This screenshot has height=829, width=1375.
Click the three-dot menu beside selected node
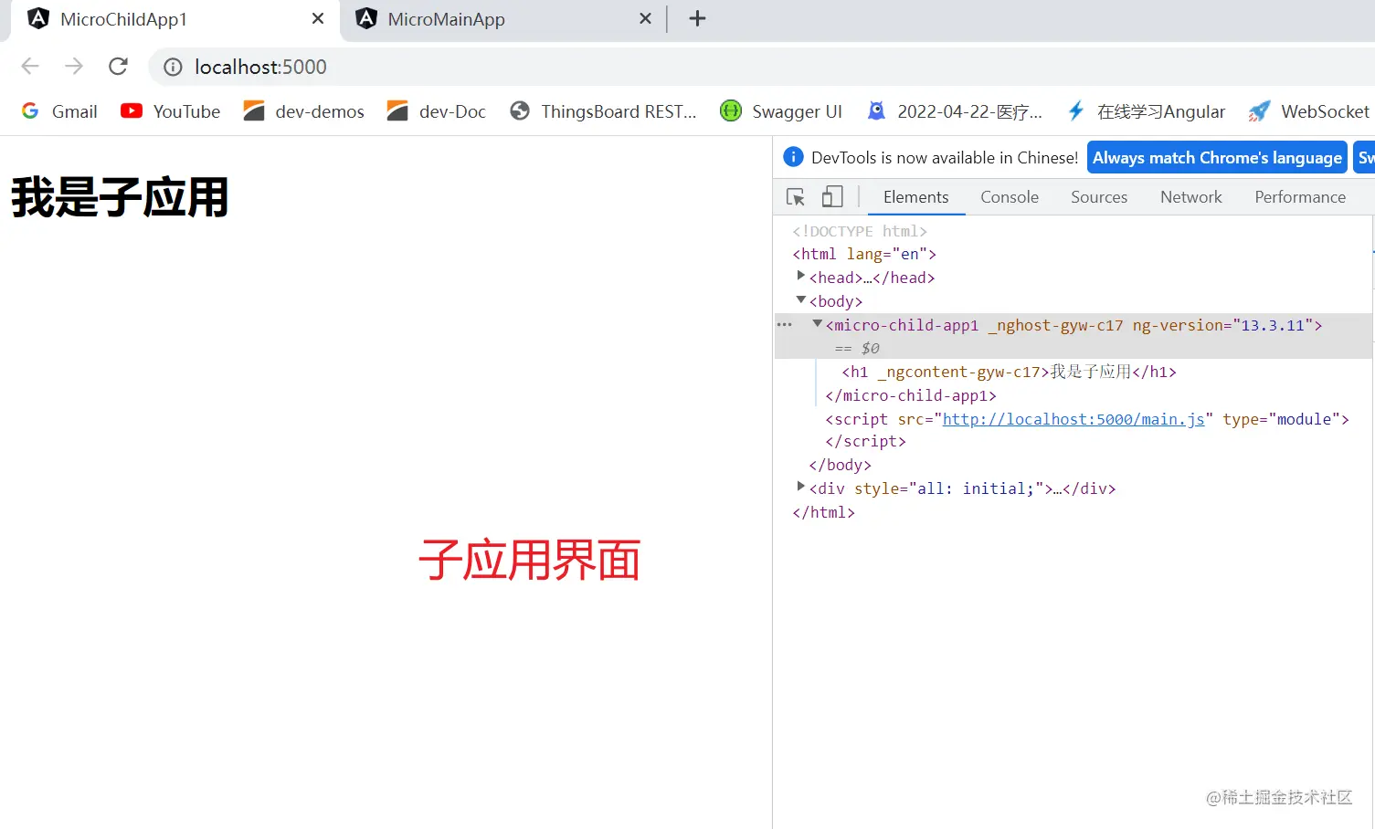click(785, 324)
